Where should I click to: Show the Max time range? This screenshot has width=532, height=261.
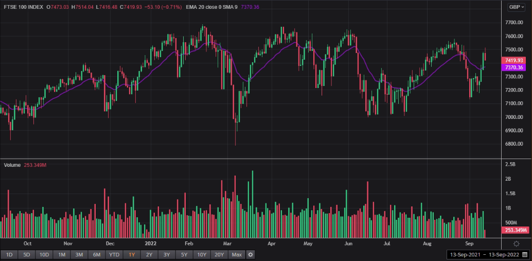(237, 254)
